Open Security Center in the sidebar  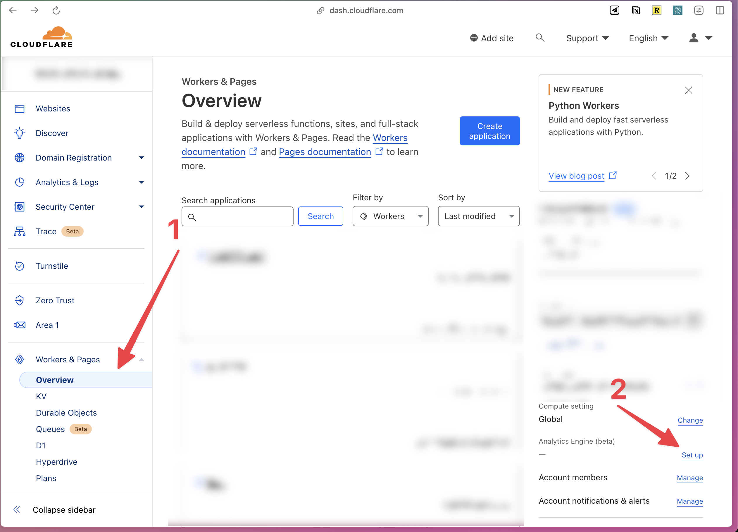point(65,206)
